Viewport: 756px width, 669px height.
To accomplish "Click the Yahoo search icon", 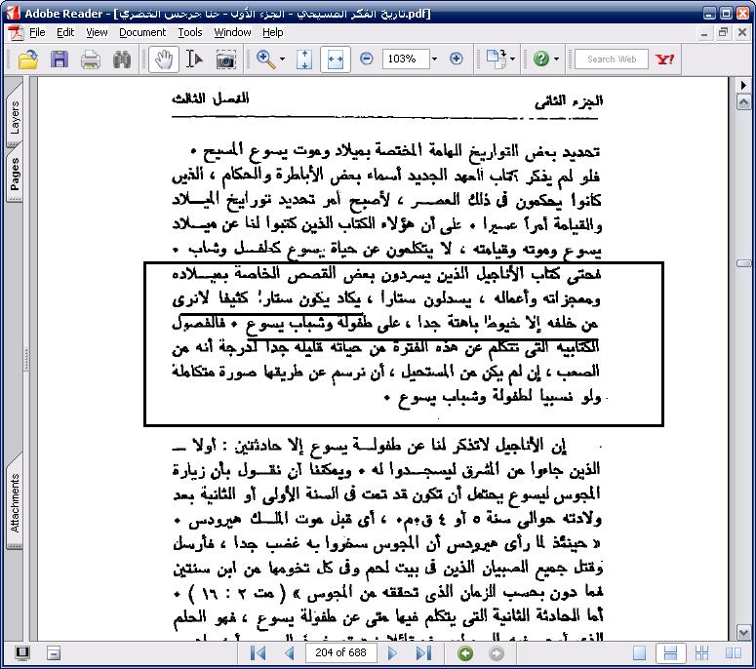I will tap(665, 59).
